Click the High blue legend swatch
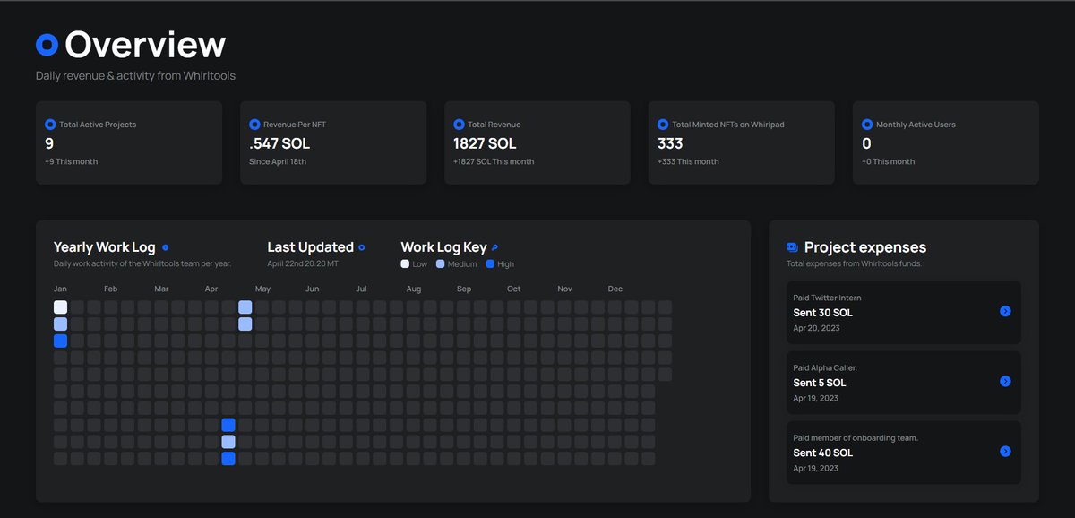 tap(490, 264)
